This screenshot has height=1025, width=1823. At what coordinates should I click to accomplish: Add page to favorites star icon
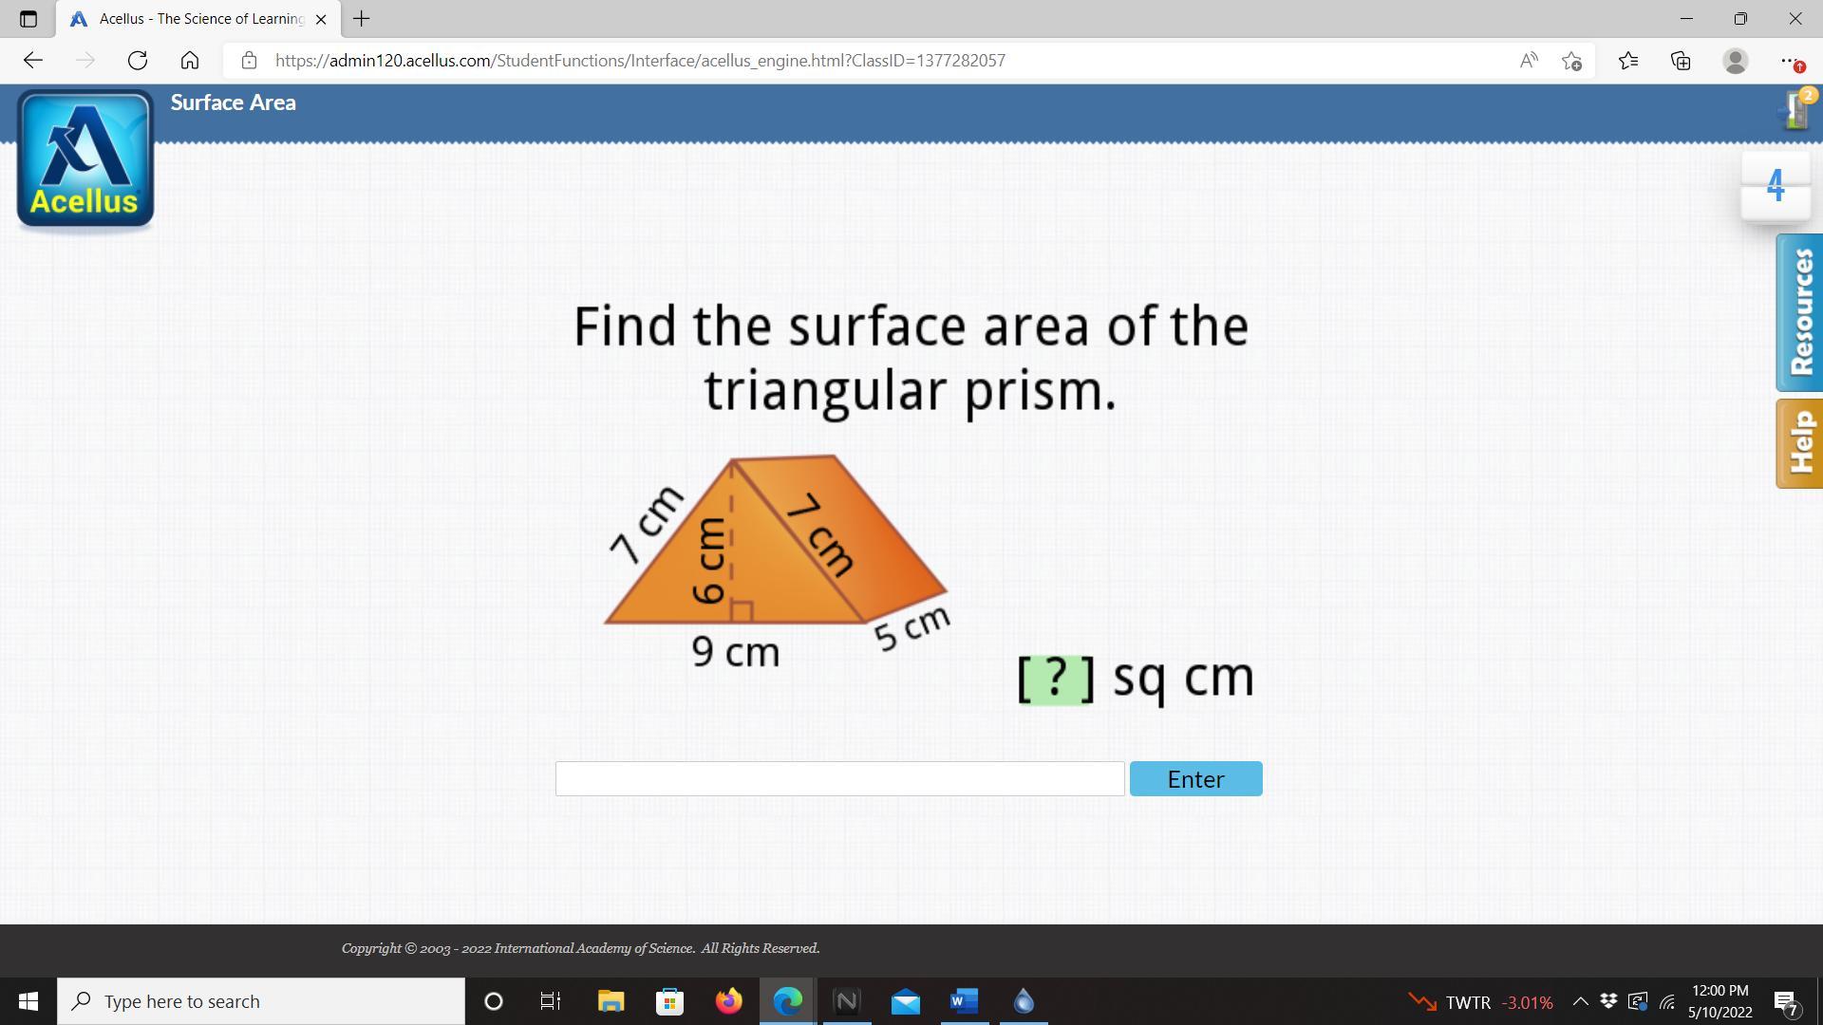pos(1571,61)
